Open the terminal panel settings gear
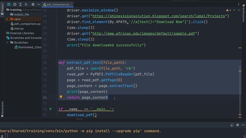Screen dimensions: 246x138 238,125
